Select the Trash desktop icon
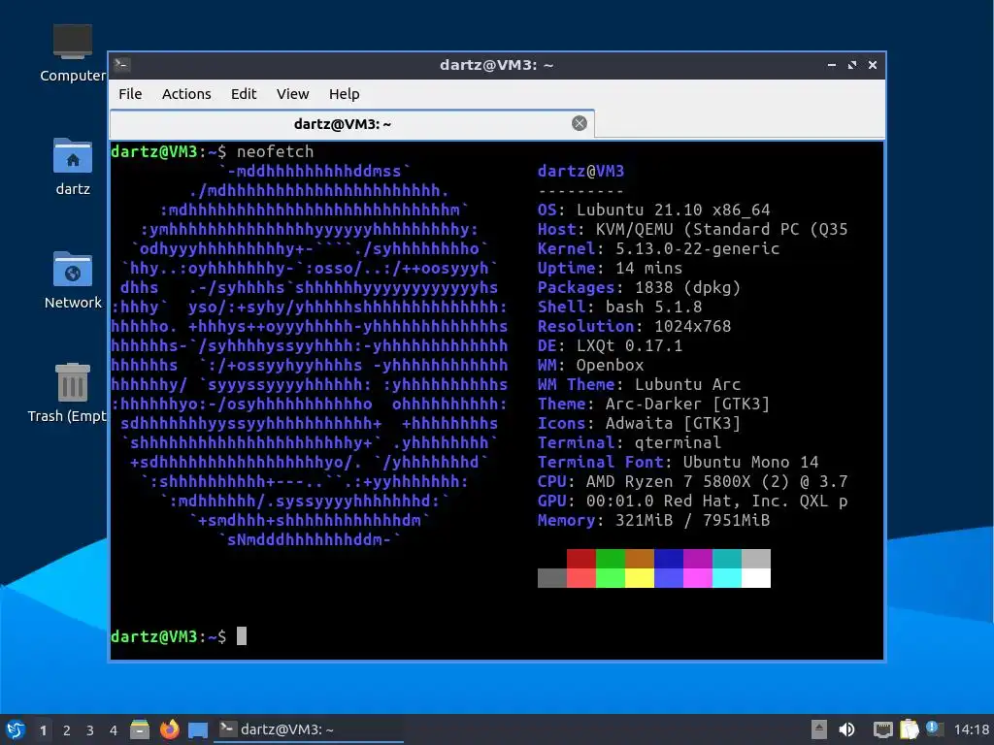Image resolution: width=994 pixels, height=745 pixels. tap(67, 393)
